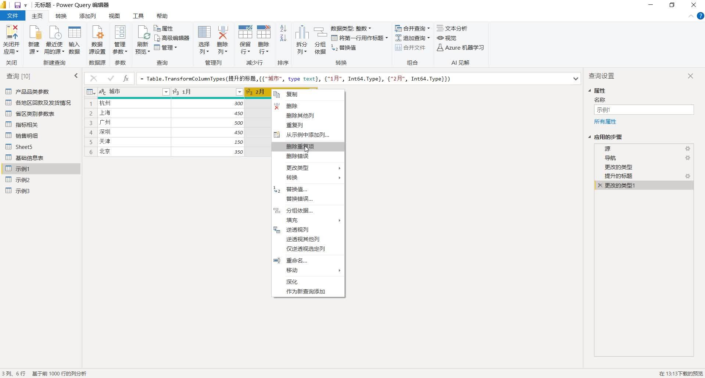Select the 导航 applied step
Image resolution: width=705 pixels, height=378 pixels.
click(644, 158)
